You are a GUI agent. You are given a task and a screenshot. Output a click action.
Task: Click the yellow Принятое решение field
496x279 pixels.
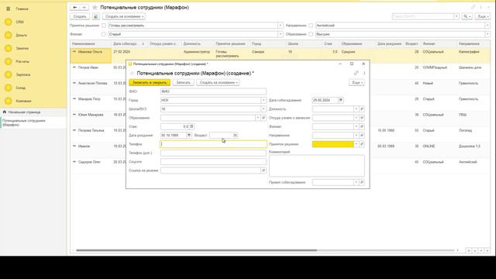pos(332,144)
